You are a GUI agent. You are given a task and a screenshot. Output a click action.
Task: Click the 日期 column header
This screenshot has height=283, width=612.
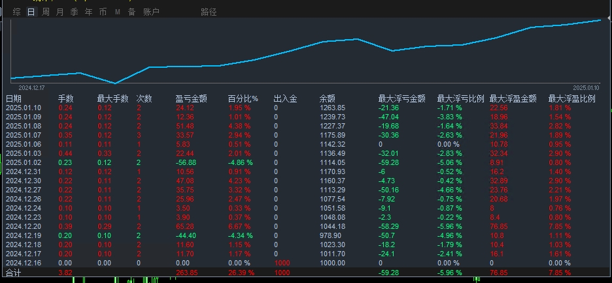pos(14,99)
